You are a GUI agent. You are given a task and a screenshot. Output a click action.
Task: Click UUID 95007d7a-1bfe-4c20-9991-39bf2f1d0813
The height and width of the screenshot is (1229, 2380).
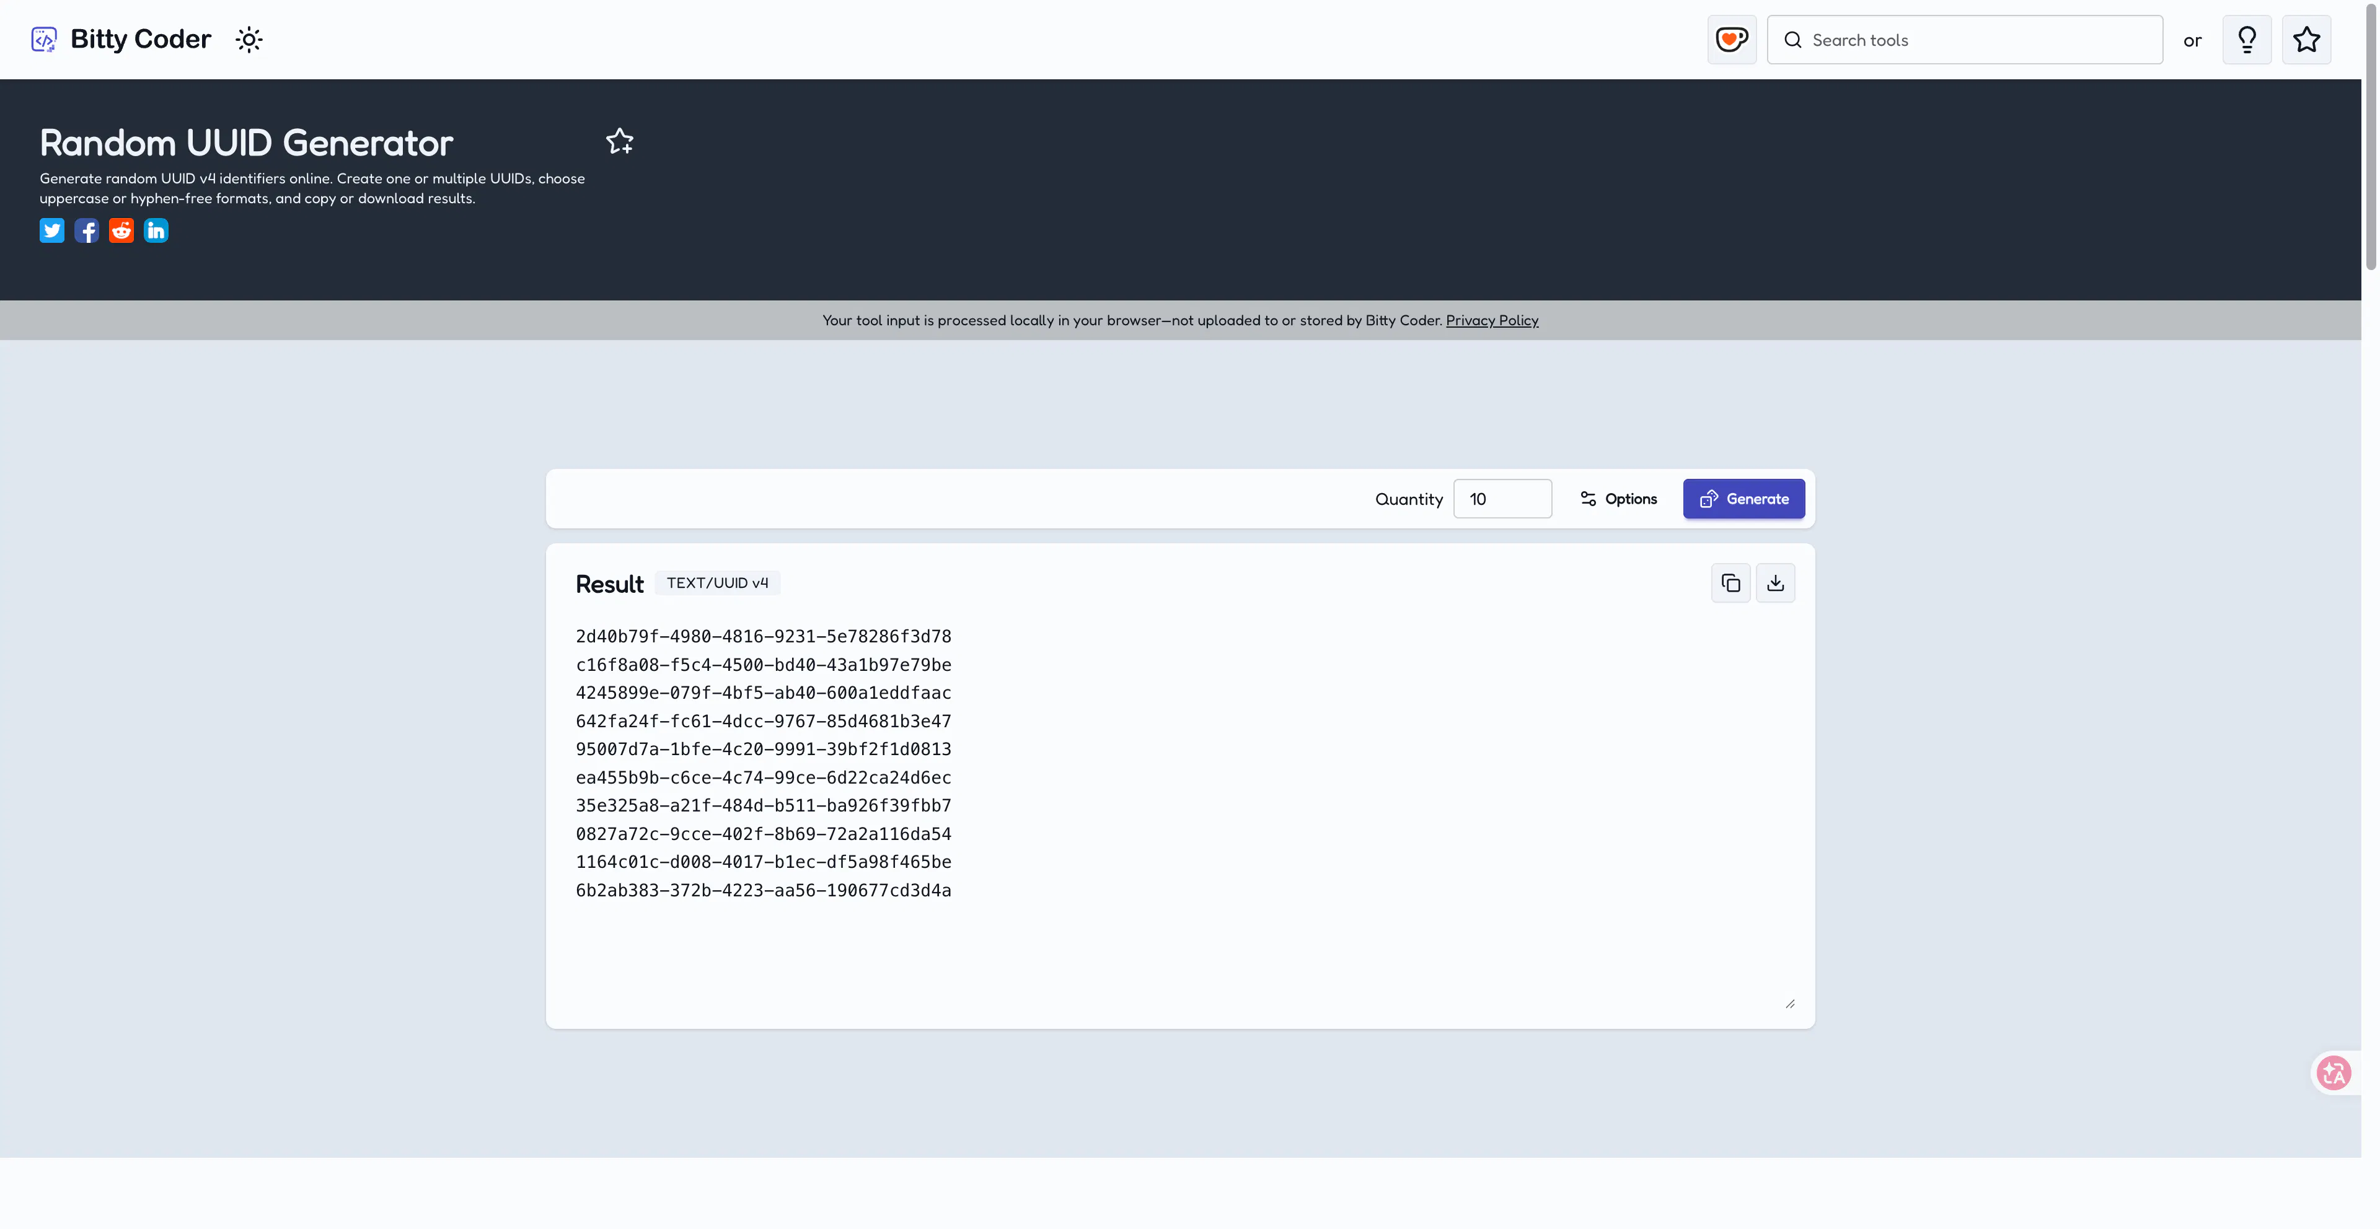[763, 749]
